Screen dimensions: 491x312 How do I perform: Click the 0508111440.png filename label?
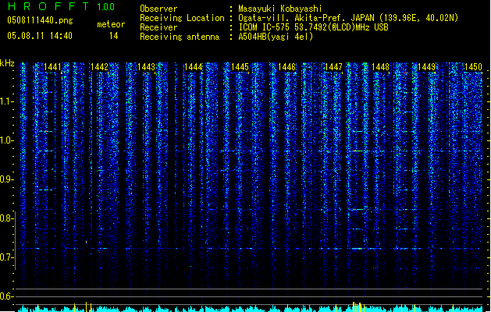40,20
